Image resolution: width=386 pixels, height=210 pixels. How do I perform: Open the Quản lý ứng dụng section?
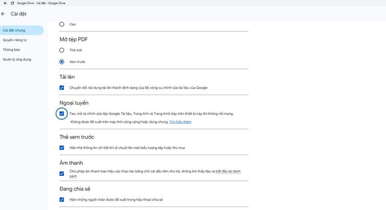17,60
